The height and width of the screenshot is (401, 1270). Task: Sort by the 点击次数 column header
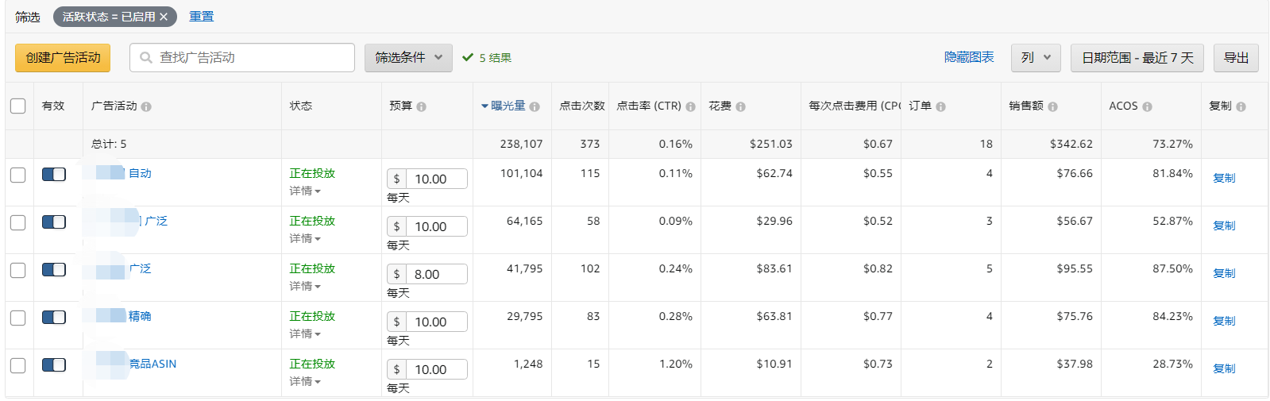click(581, 106)
